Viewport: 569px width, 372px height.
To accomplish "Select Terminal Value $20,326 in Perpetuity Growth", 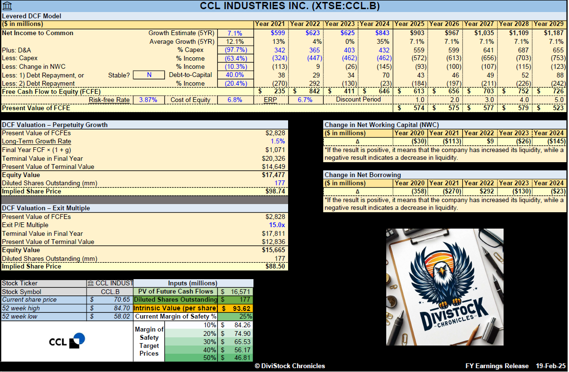I will click(x=274, y=158).
